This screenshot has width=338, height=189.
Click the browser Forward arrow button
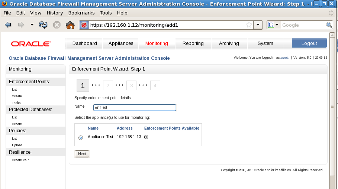pos(21,25)
